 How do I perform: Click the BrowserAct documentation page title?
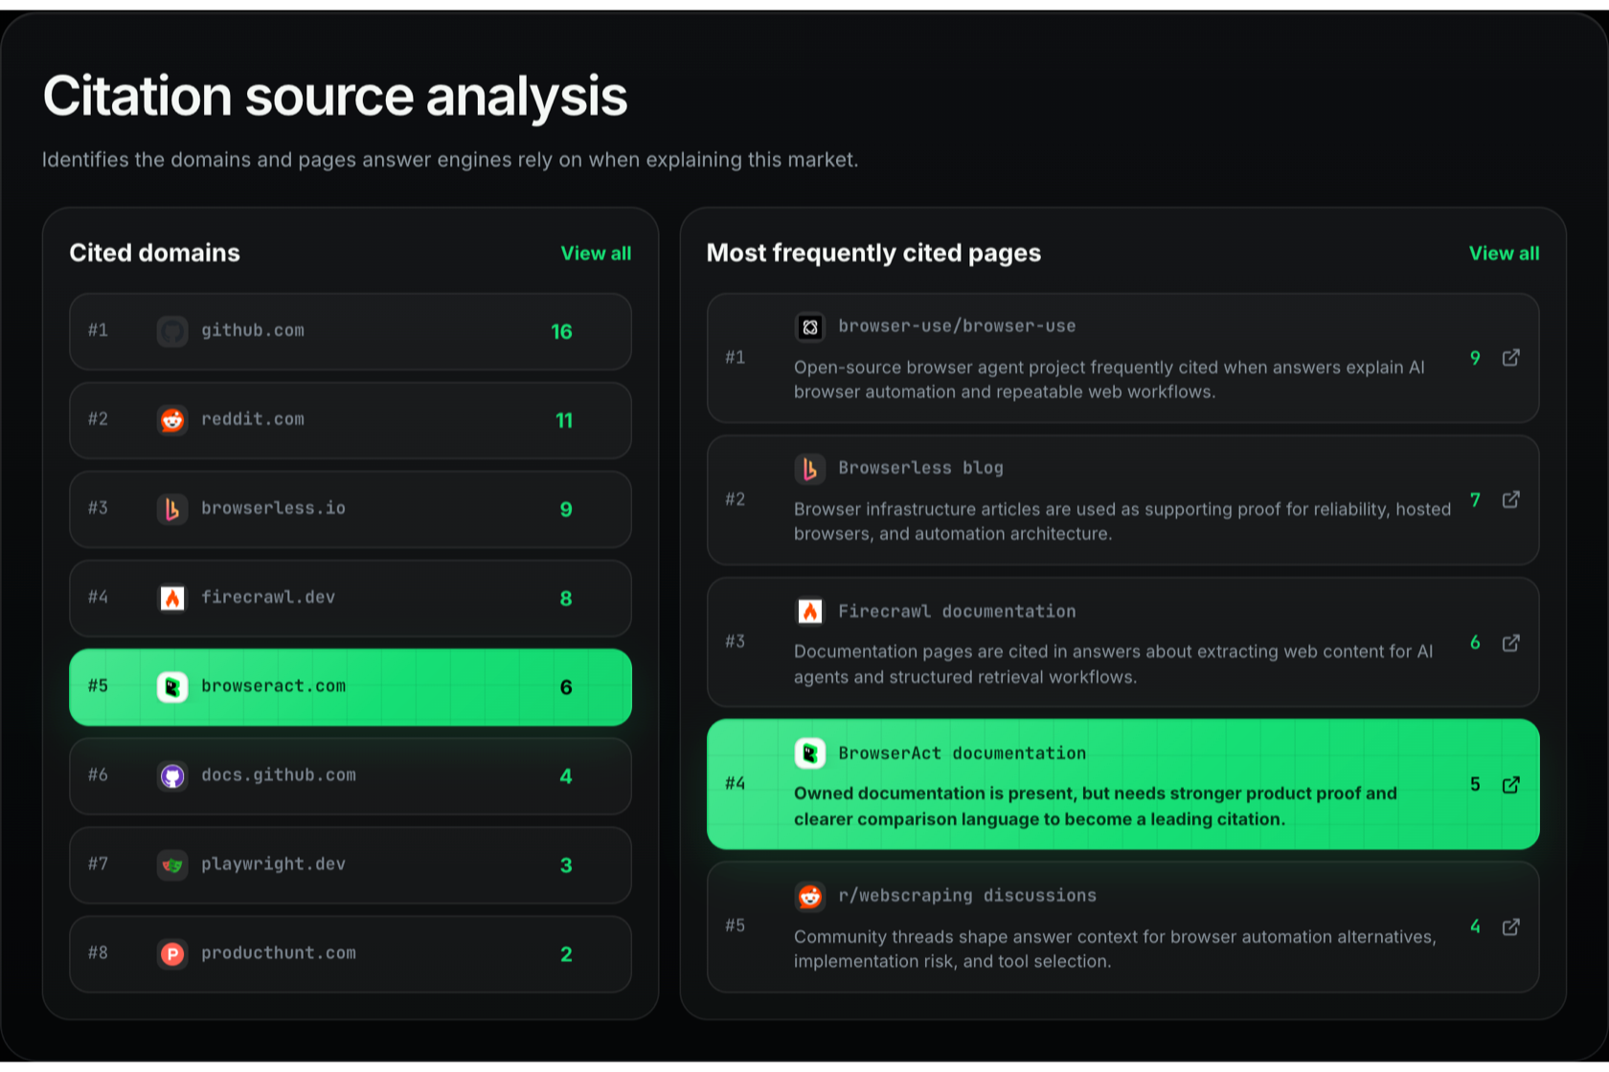[x=963, y=753]
